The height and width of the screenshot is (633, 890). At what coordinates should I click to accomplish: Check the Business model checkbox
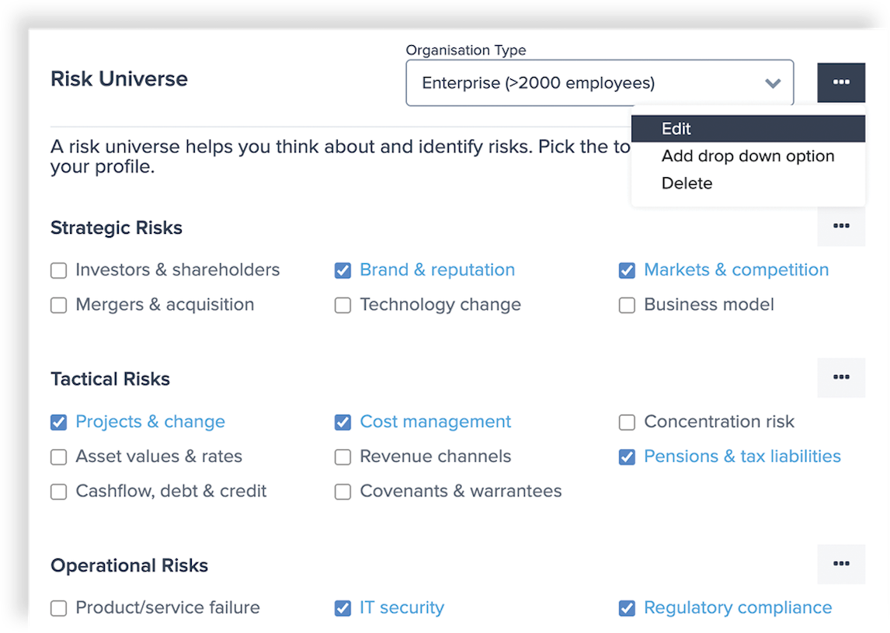click(627, 304)
